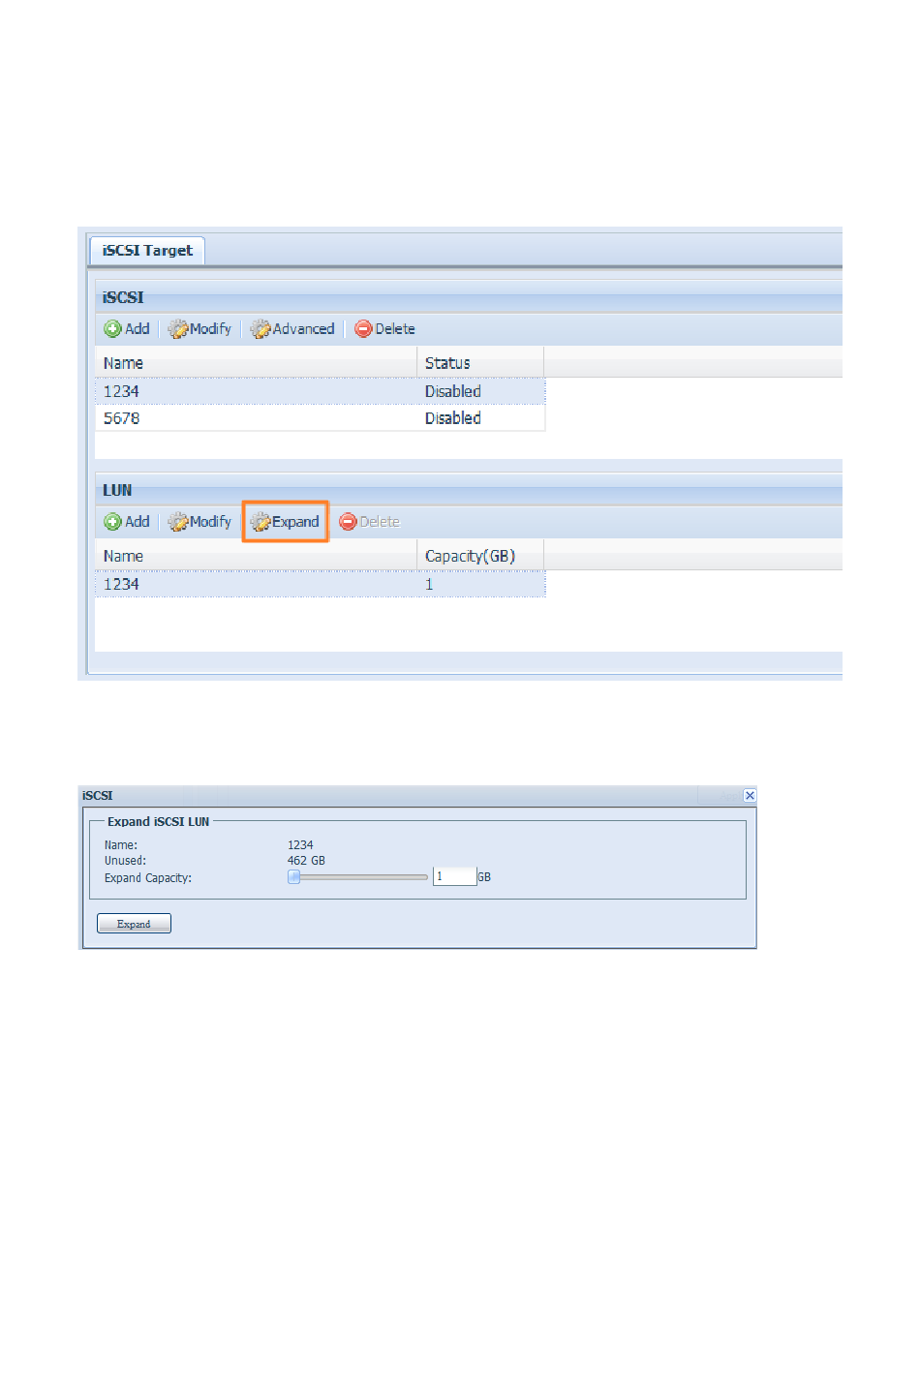920x1374 pixels.
Task: Click the LUN capacity value 1
Action: click(429, 584)
